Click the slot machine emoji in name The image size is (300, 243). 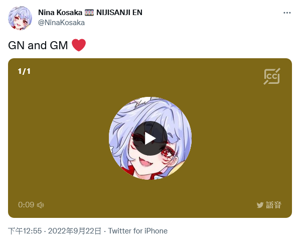[x=89, y=13]
